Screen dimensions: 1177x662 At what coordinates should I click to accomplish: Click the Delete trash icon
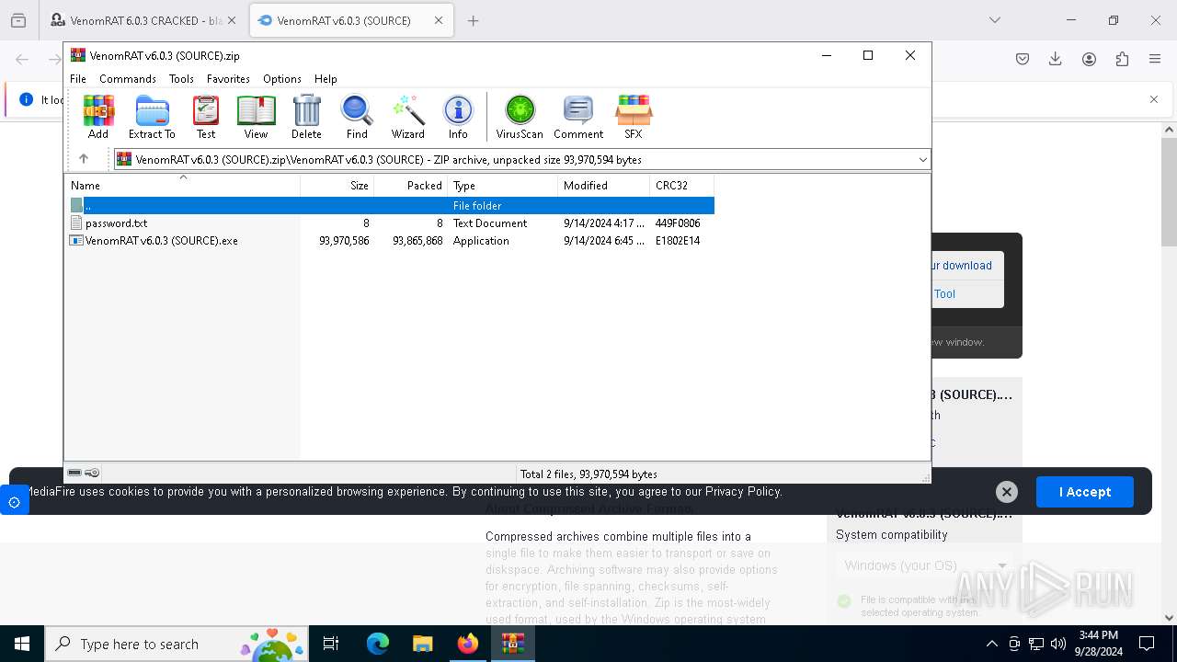click(x=306, y=116)
